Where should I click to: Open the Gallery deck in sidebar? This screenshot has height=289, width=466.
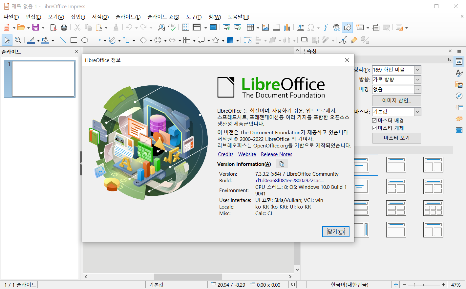[459, 84]
